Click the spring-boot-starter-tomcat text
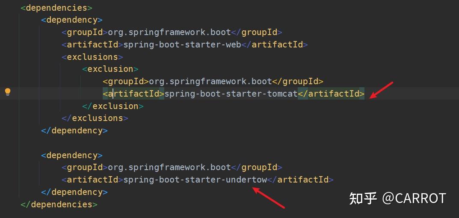 [231, 94]
